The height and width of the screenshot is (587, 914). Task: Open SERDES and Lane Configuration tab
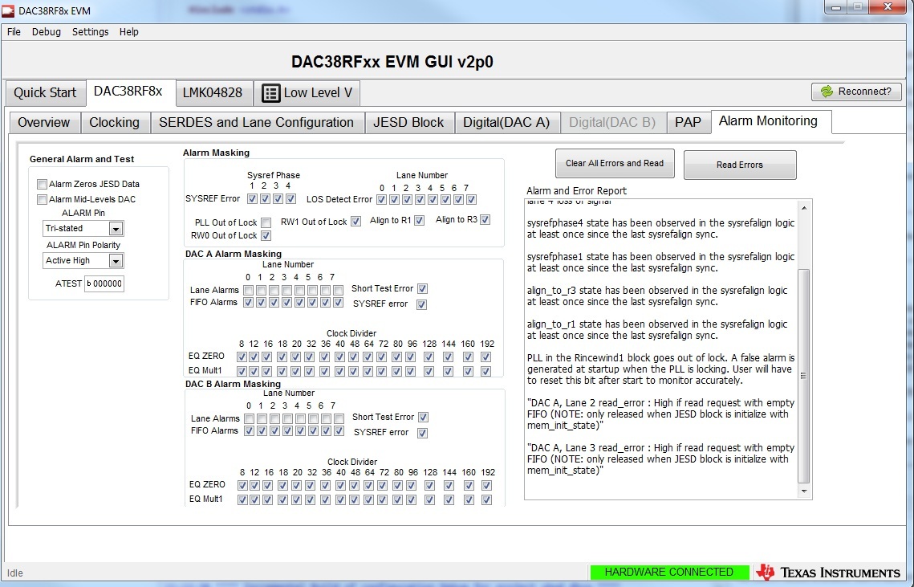257,123
